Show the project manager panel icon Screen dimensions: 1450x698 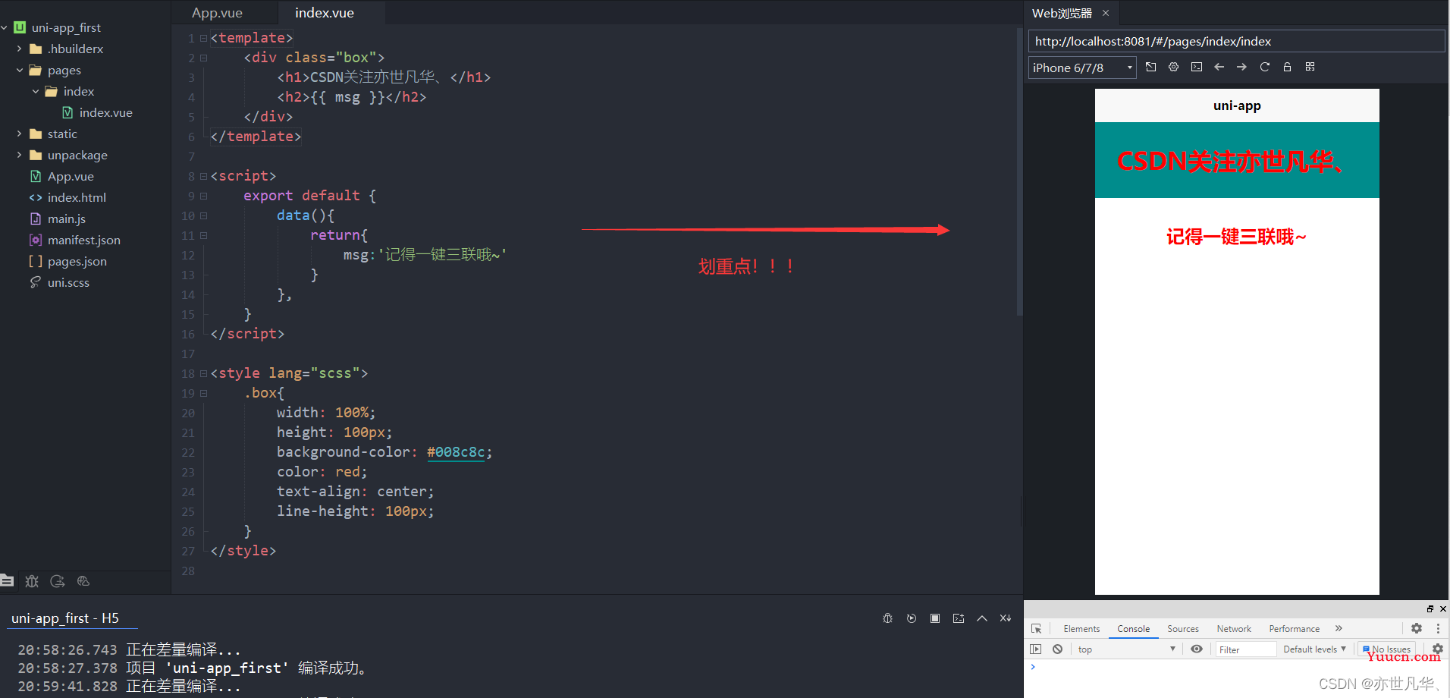click(7, 580)
